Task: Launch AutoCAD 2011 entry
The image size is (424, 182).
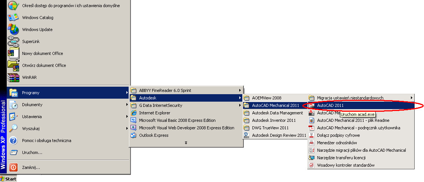Action: [x=361, y=105]
